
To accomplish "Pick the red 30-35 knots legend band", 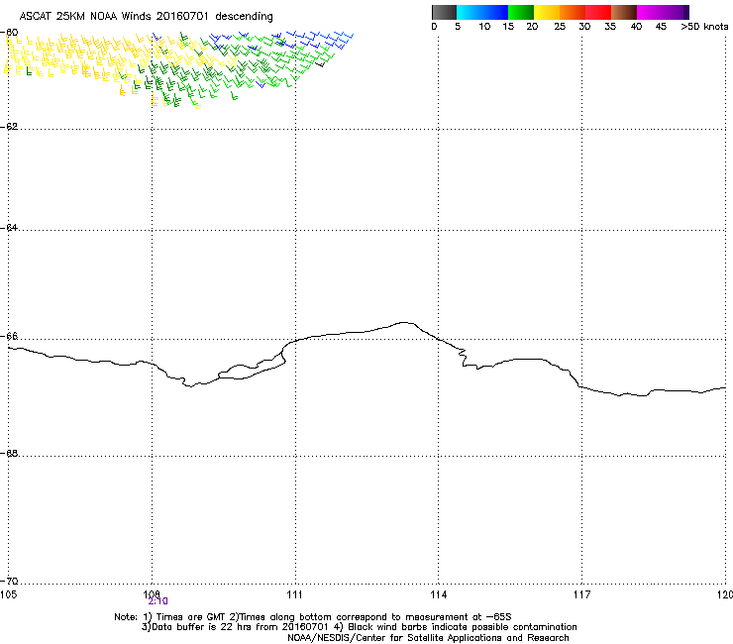I will [x=598, y=12].
